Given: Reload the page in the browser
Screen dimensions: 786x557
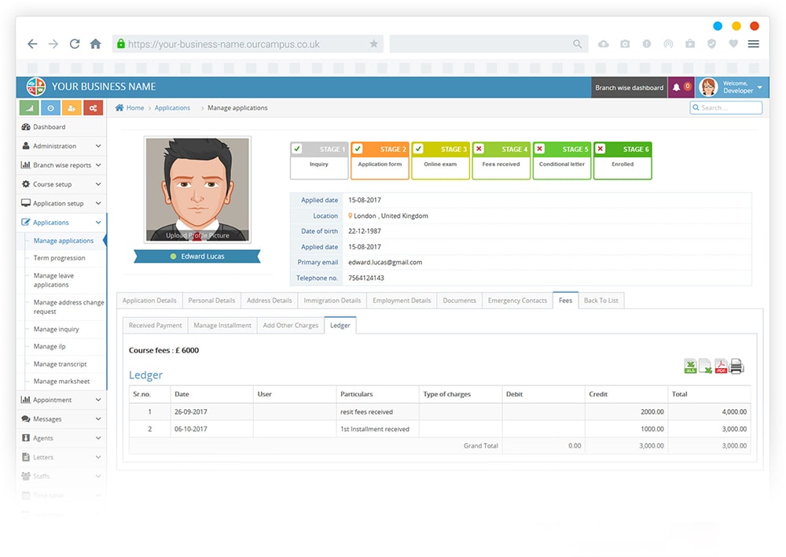Looking at the screenshot, I should click(x=75, y=44).
